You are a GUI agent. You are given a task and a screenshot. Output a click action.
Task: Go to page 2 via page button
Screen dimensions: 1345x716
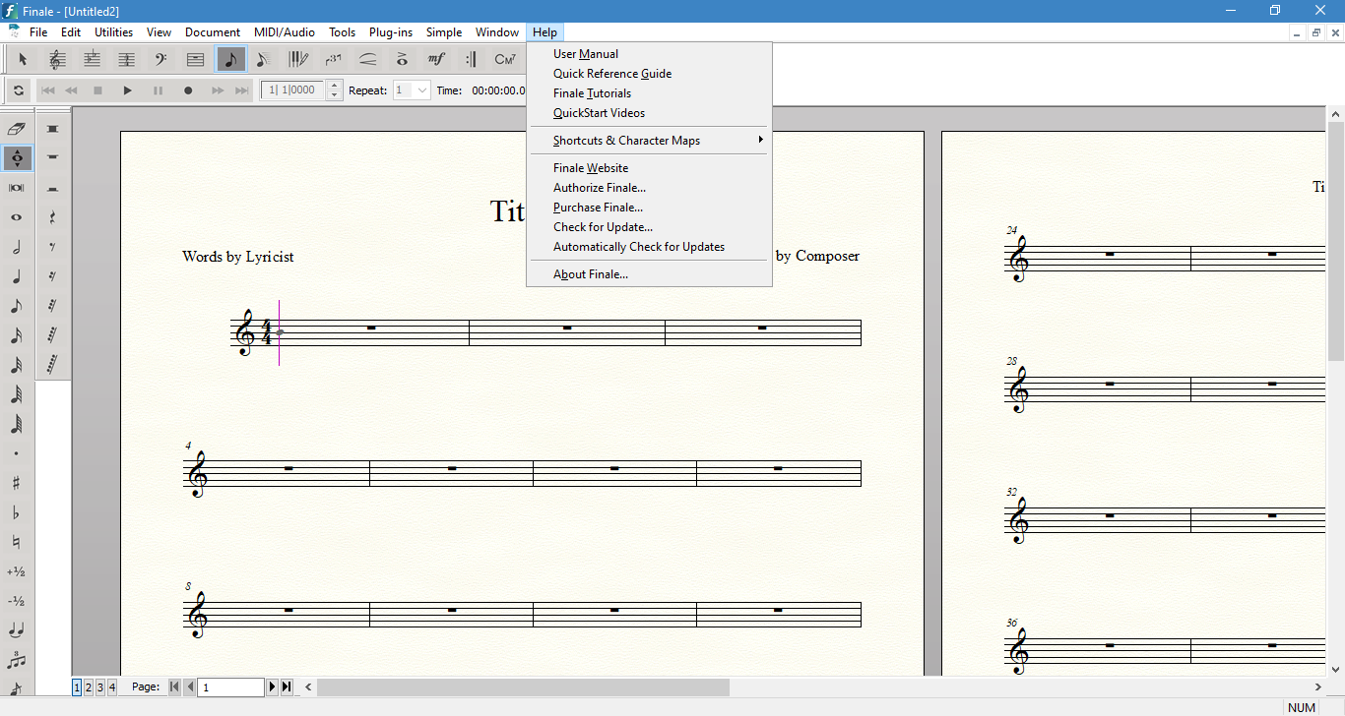click(x=89, y=687)
